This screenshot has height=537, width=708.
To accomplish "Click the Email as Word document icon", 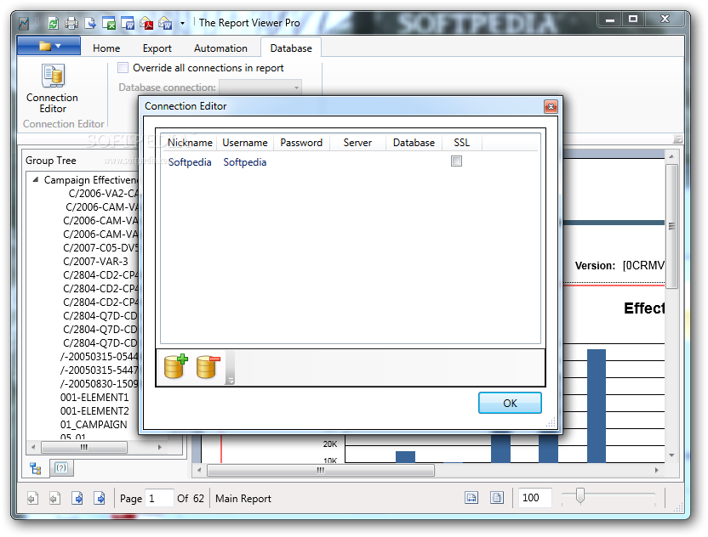I will (165, 23).
